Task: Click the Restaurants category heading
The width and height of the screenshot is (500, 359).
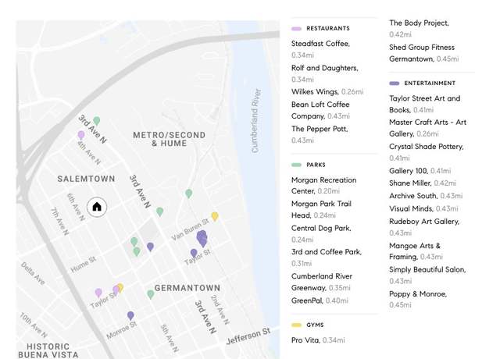Action: [x=327, y=28]
